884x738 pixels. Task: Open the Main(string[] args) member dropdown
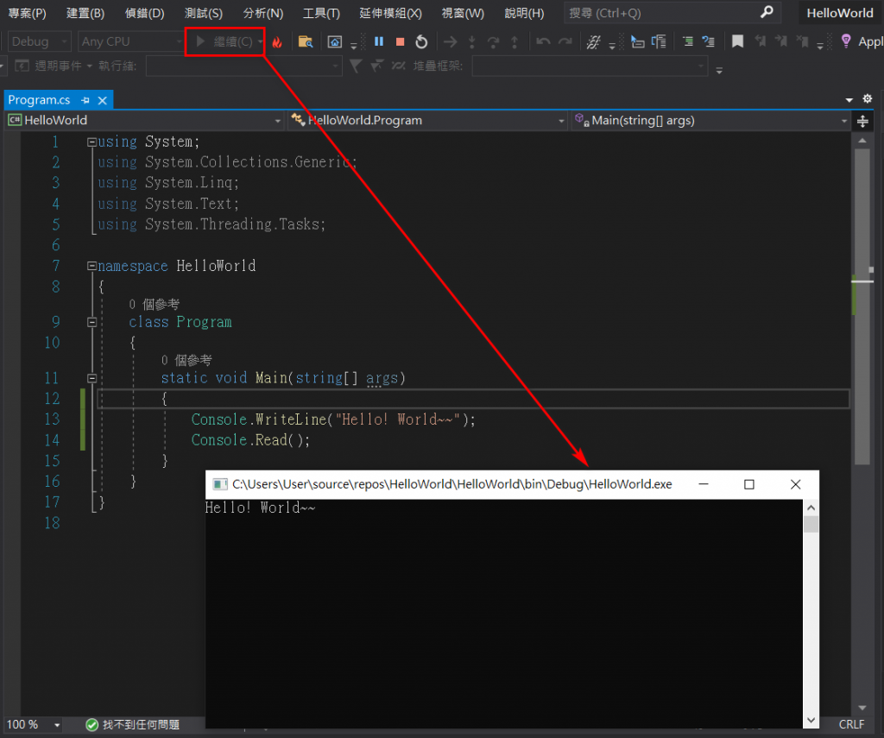[710, 120]
